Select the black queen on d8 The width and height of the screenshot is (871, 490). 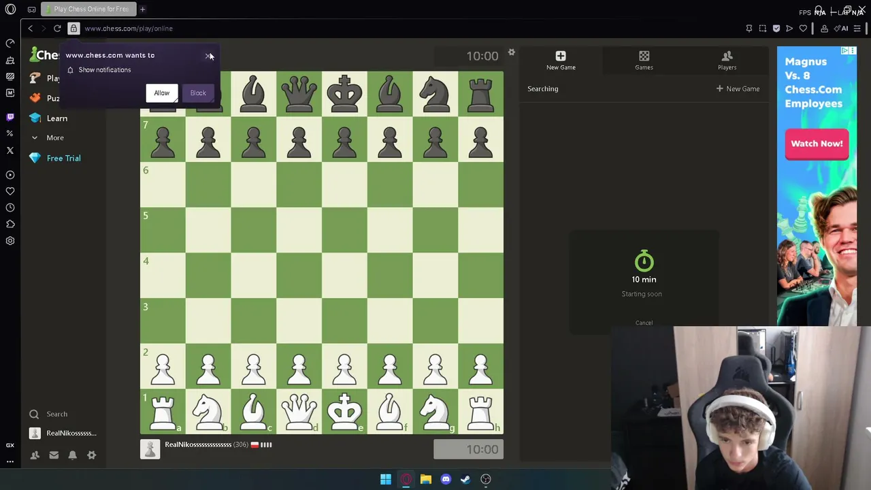(x=299, y=93)
